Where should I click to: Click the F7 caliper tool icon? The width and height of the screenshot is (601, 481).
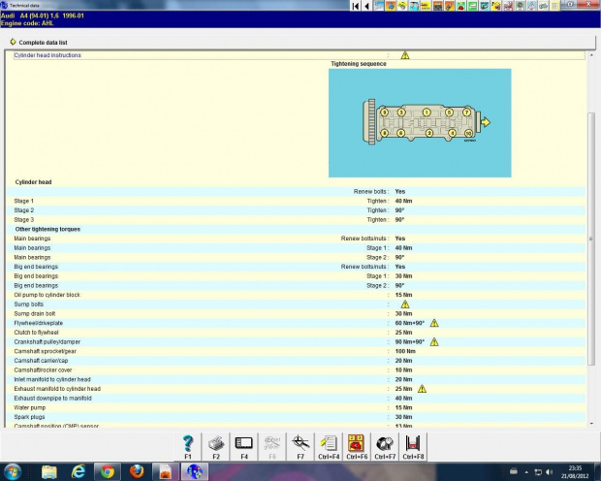point(300,445)
